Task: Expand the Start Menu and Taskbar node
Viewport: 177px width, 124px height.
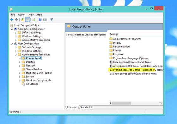Action: tap(20, 73)
